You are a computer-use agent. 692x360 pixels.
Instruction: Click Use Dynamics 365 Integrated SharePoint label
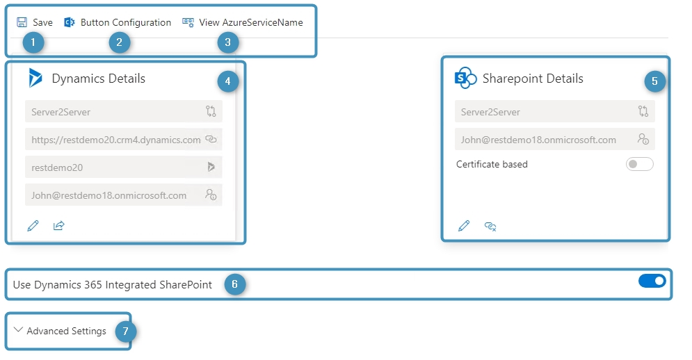click(x=113, y=284)
